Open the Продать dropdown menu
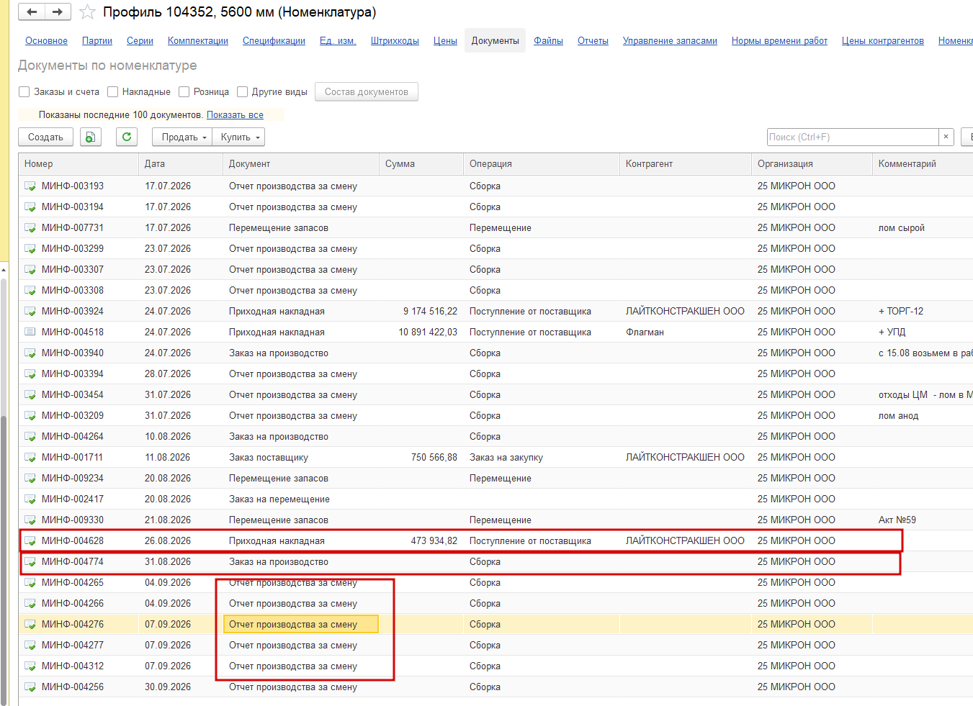973x706 pixels. point(182,137)
